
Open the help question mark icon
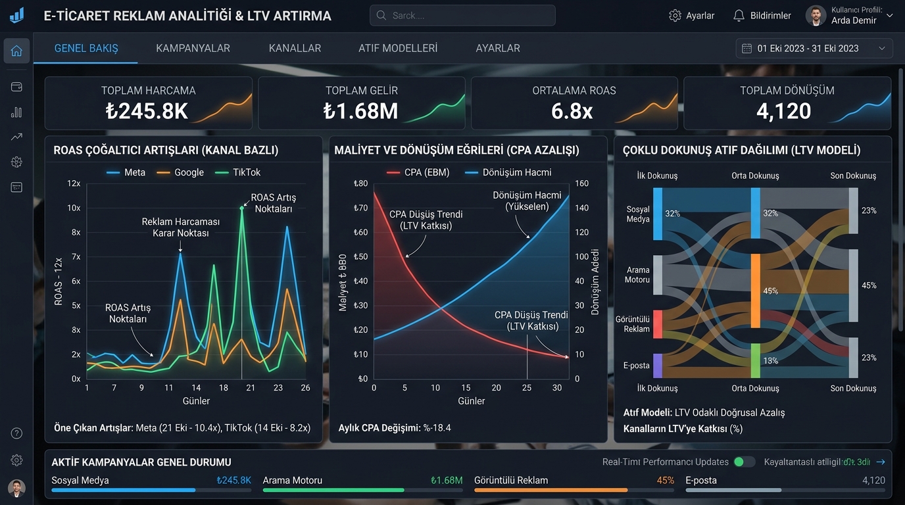click(x=16, y=433)
